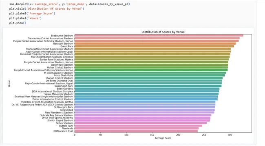
Task: Click the '100' x-axis tick label
Action: click(x=126, y=135)
